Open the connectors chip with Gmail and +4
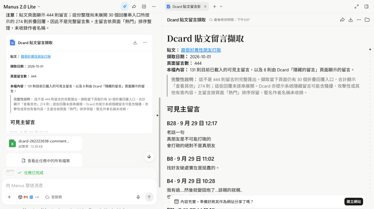The height and width of the screenshot is (209, 374). (x=28, y=197)
